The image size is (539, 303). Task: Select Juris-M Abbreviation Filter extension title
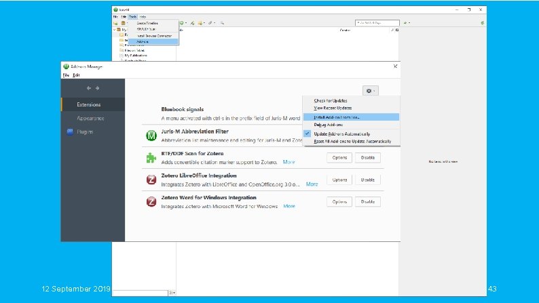click(195, 132)
